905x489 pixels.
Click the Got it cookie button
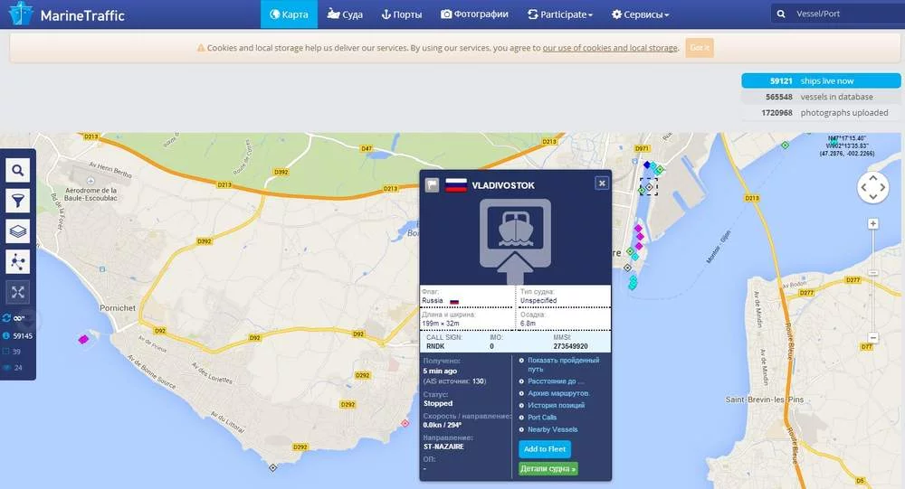[700, 47]
